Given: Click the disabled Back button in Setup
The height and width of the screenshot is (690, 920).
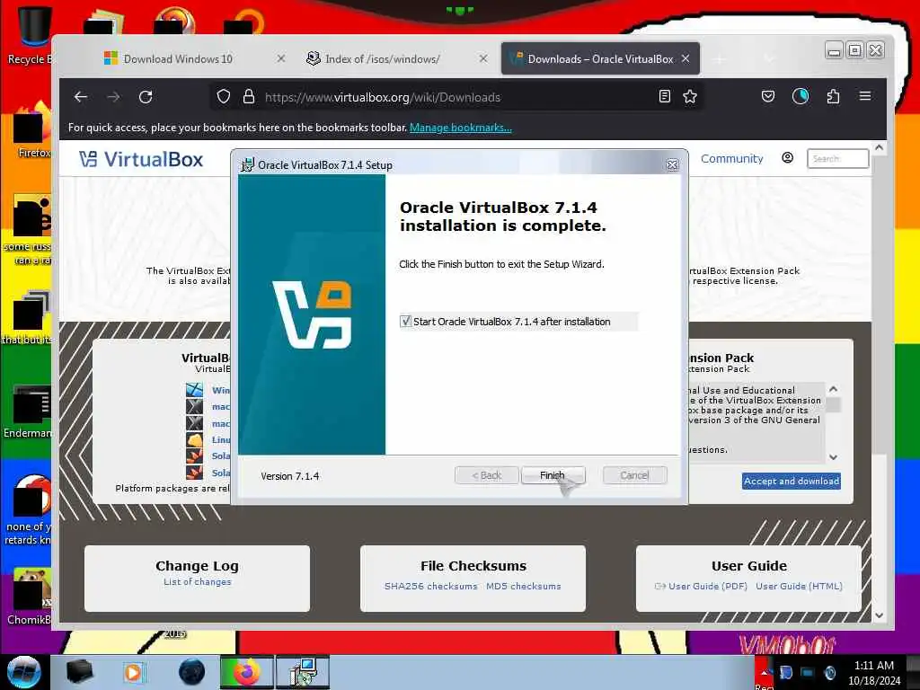Looking at the screenshot, I should pos(486,475).
